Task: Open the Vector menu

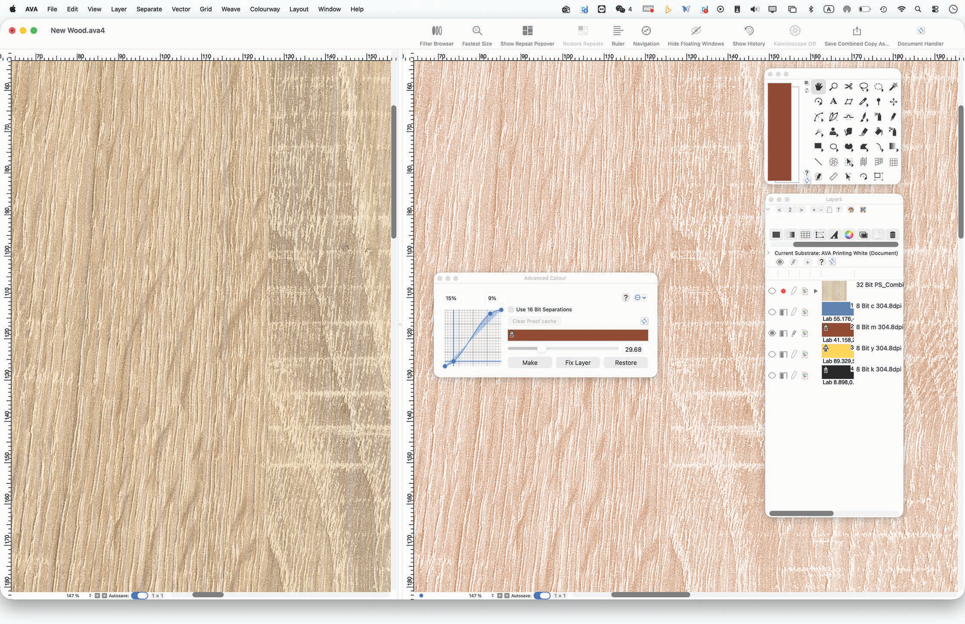Action: click(x=181, y=9)
